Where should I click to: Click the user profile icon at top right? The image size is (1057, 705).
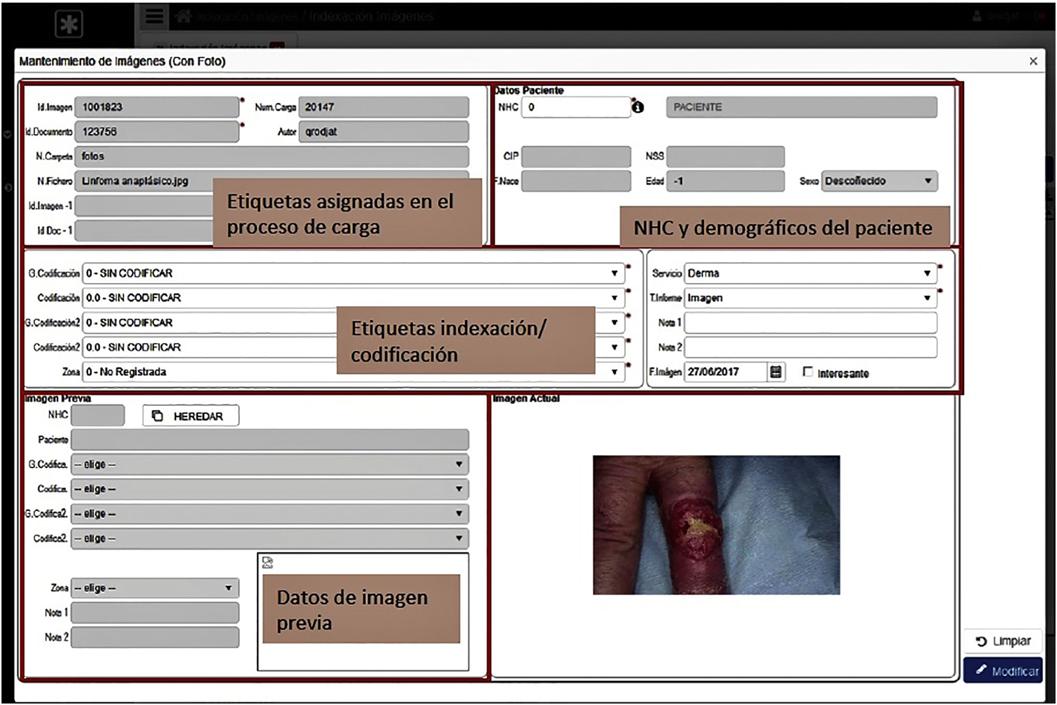click(x=976, y=16)
